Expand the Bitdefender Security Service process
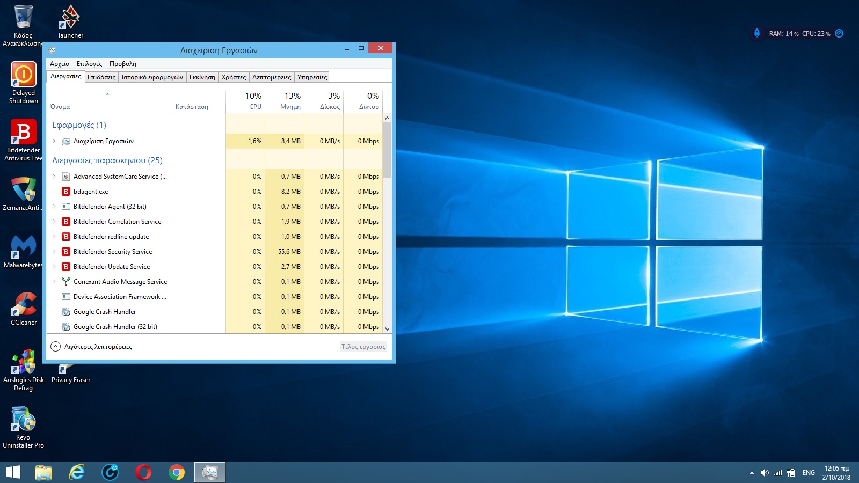Image resolution: width=859 pixels, height=483 pixels. 54,252
